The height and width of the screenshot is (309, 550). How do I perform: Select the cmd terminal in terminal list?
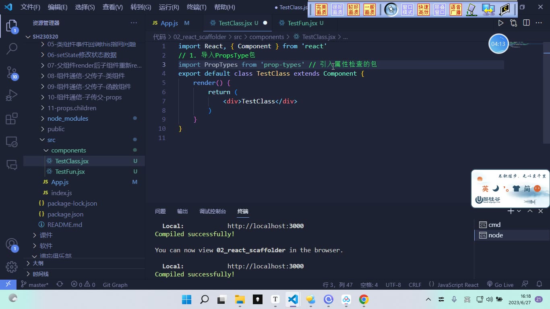pos(494,225)
